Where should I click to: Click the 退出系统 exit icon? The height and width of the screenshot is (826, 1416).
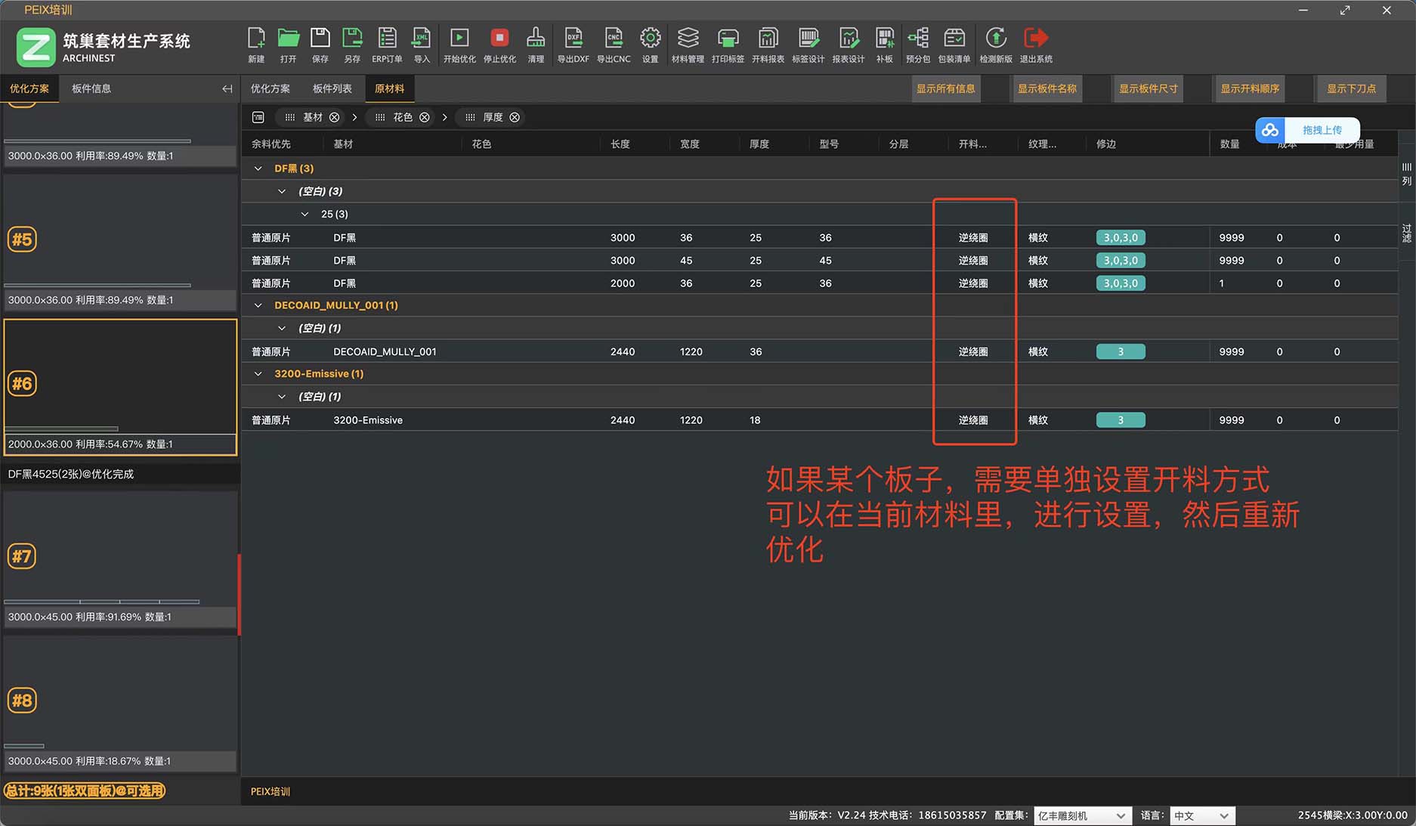click(x=1036, y=44)
